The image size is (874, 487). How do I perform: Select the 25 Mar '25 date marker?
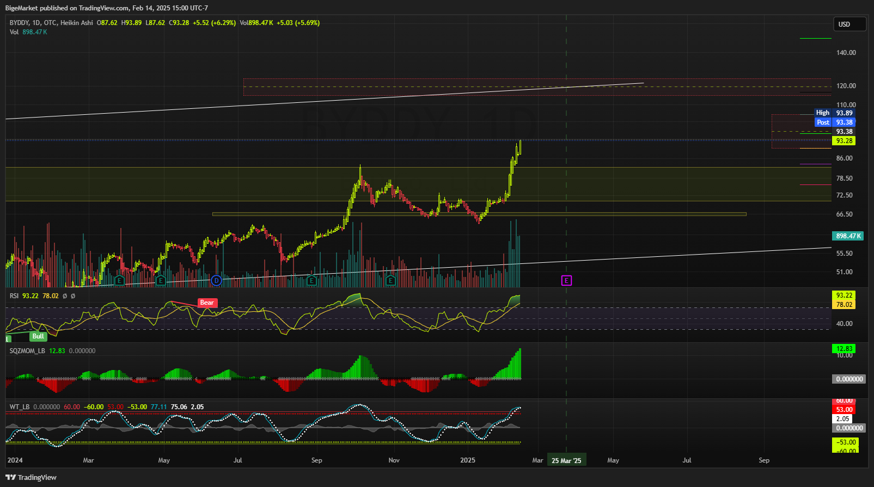566,460
